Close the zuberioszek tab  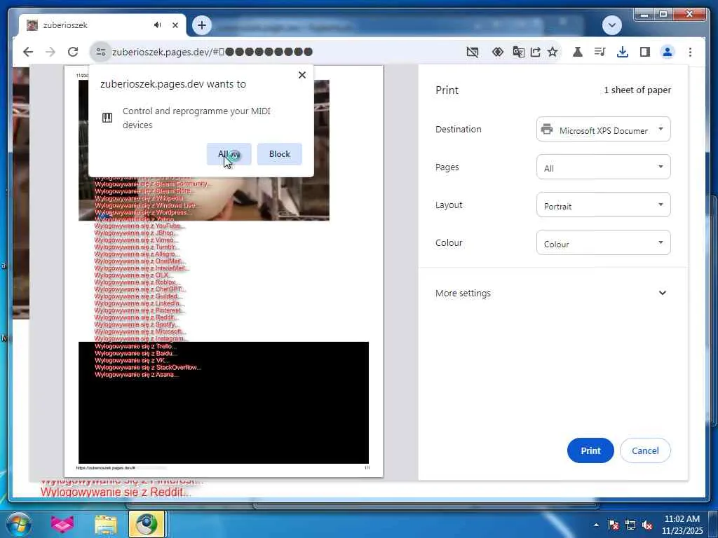click(x=175, y=25)
